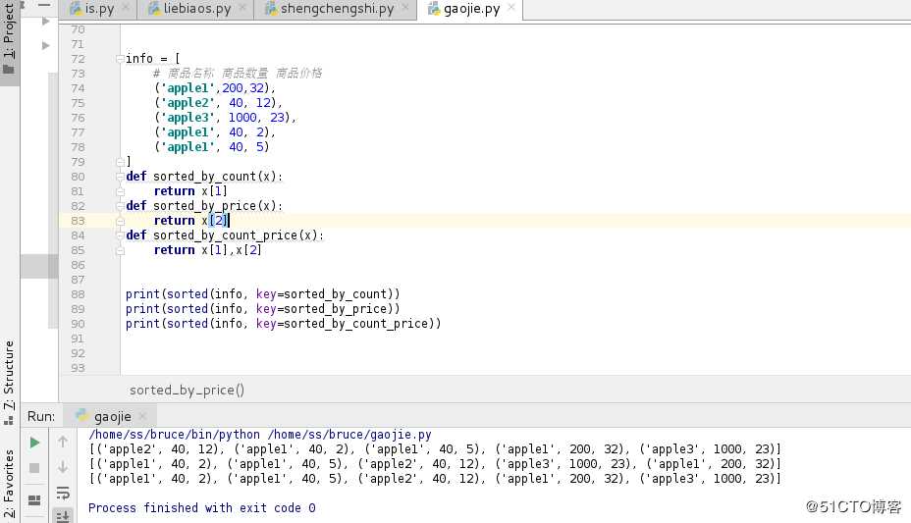Expand Project tree arrow level with line 70
911x523 pixels.
click(46, 22)
